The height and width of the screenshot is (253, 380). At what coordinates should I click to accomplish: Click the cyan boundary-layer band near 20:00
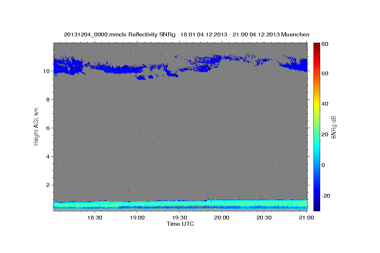222,203
